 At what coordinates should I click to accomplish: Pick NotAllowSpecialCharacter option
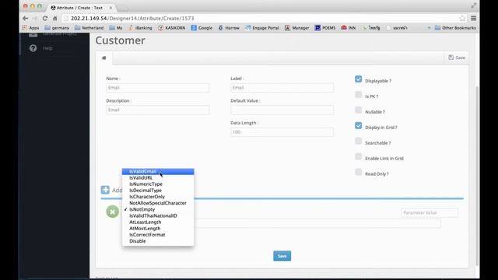(x=158, y=203)
